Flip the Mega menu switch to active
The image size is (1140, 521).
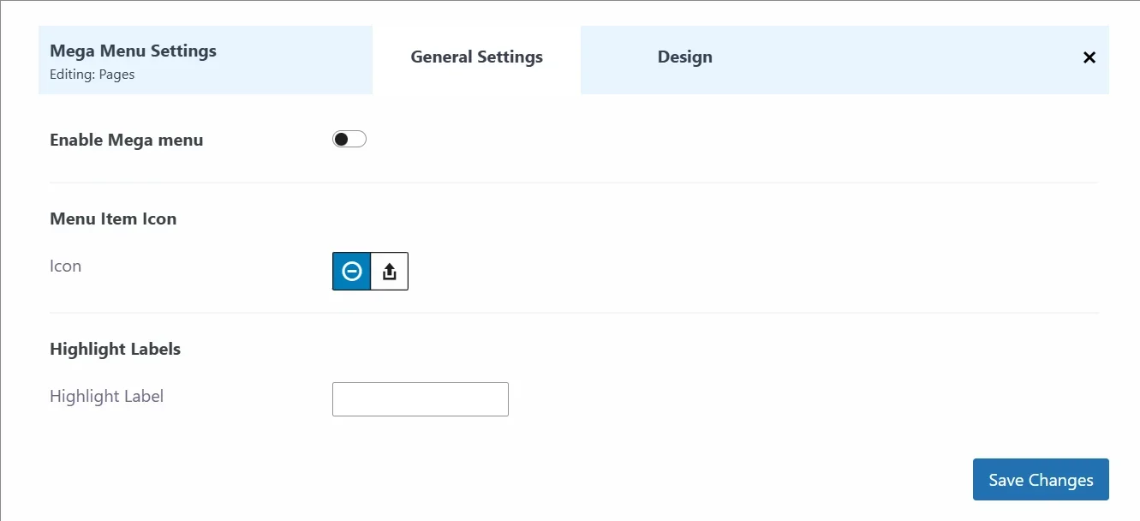(x=349, y=138)
